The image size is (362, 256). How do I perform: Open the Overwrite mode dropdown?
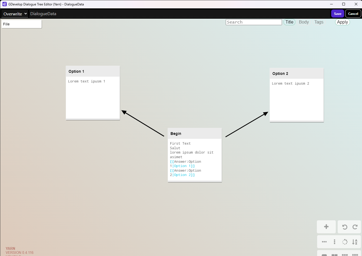(x=14, y=14)
